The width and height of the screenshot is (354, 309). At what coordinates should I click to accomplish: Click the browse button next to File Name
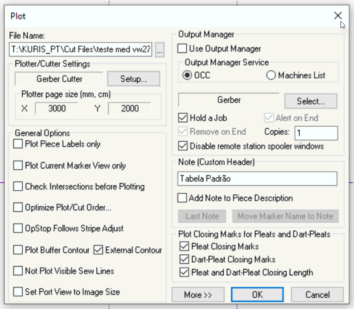click(160, 50)
